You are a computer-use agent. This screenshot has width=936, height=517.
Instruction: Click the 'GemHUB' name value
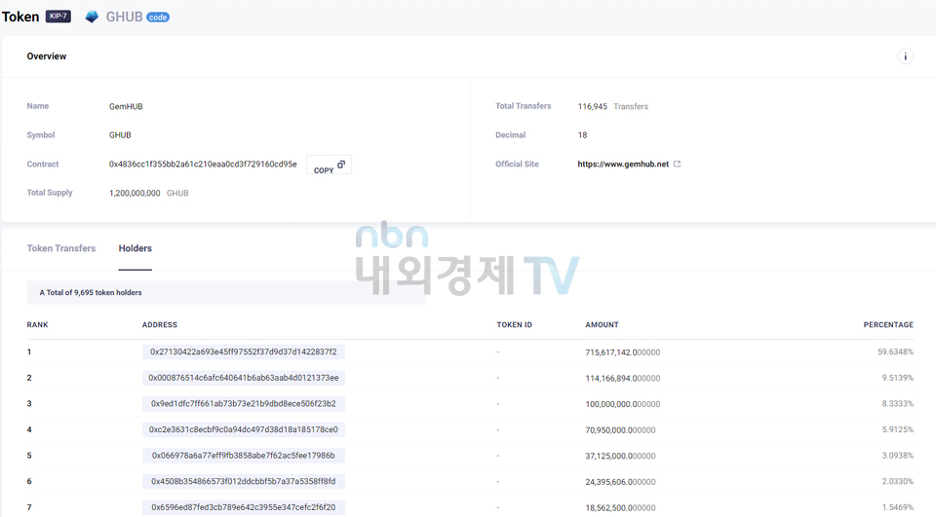pyautogui.click(x=126, y=107)
